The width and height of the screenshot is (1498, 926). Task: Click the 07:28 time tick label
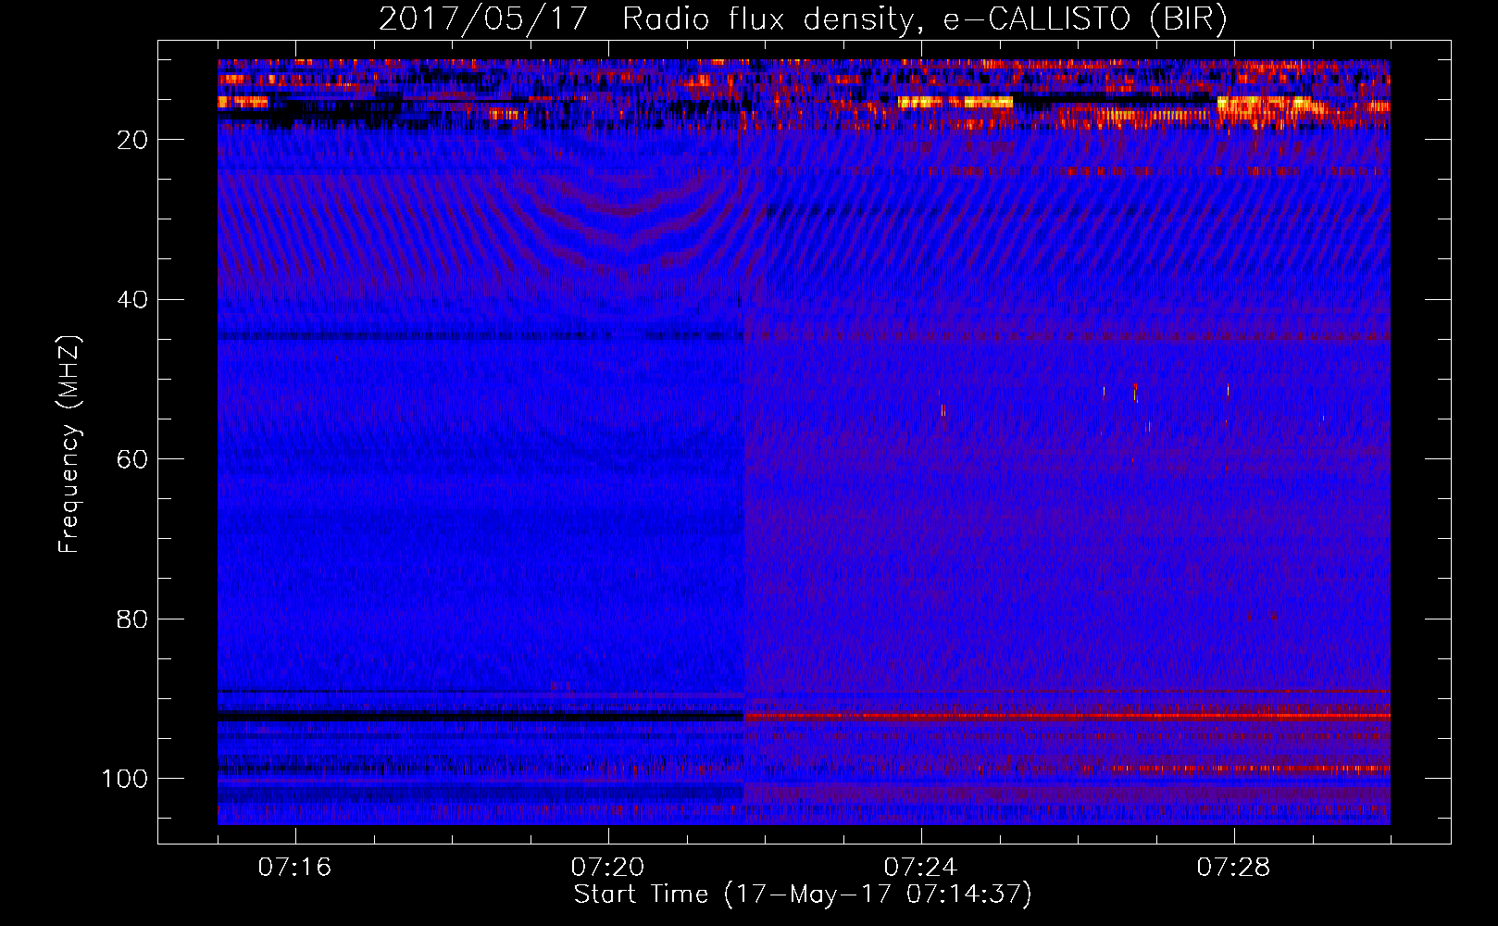tap(1233, 868)
